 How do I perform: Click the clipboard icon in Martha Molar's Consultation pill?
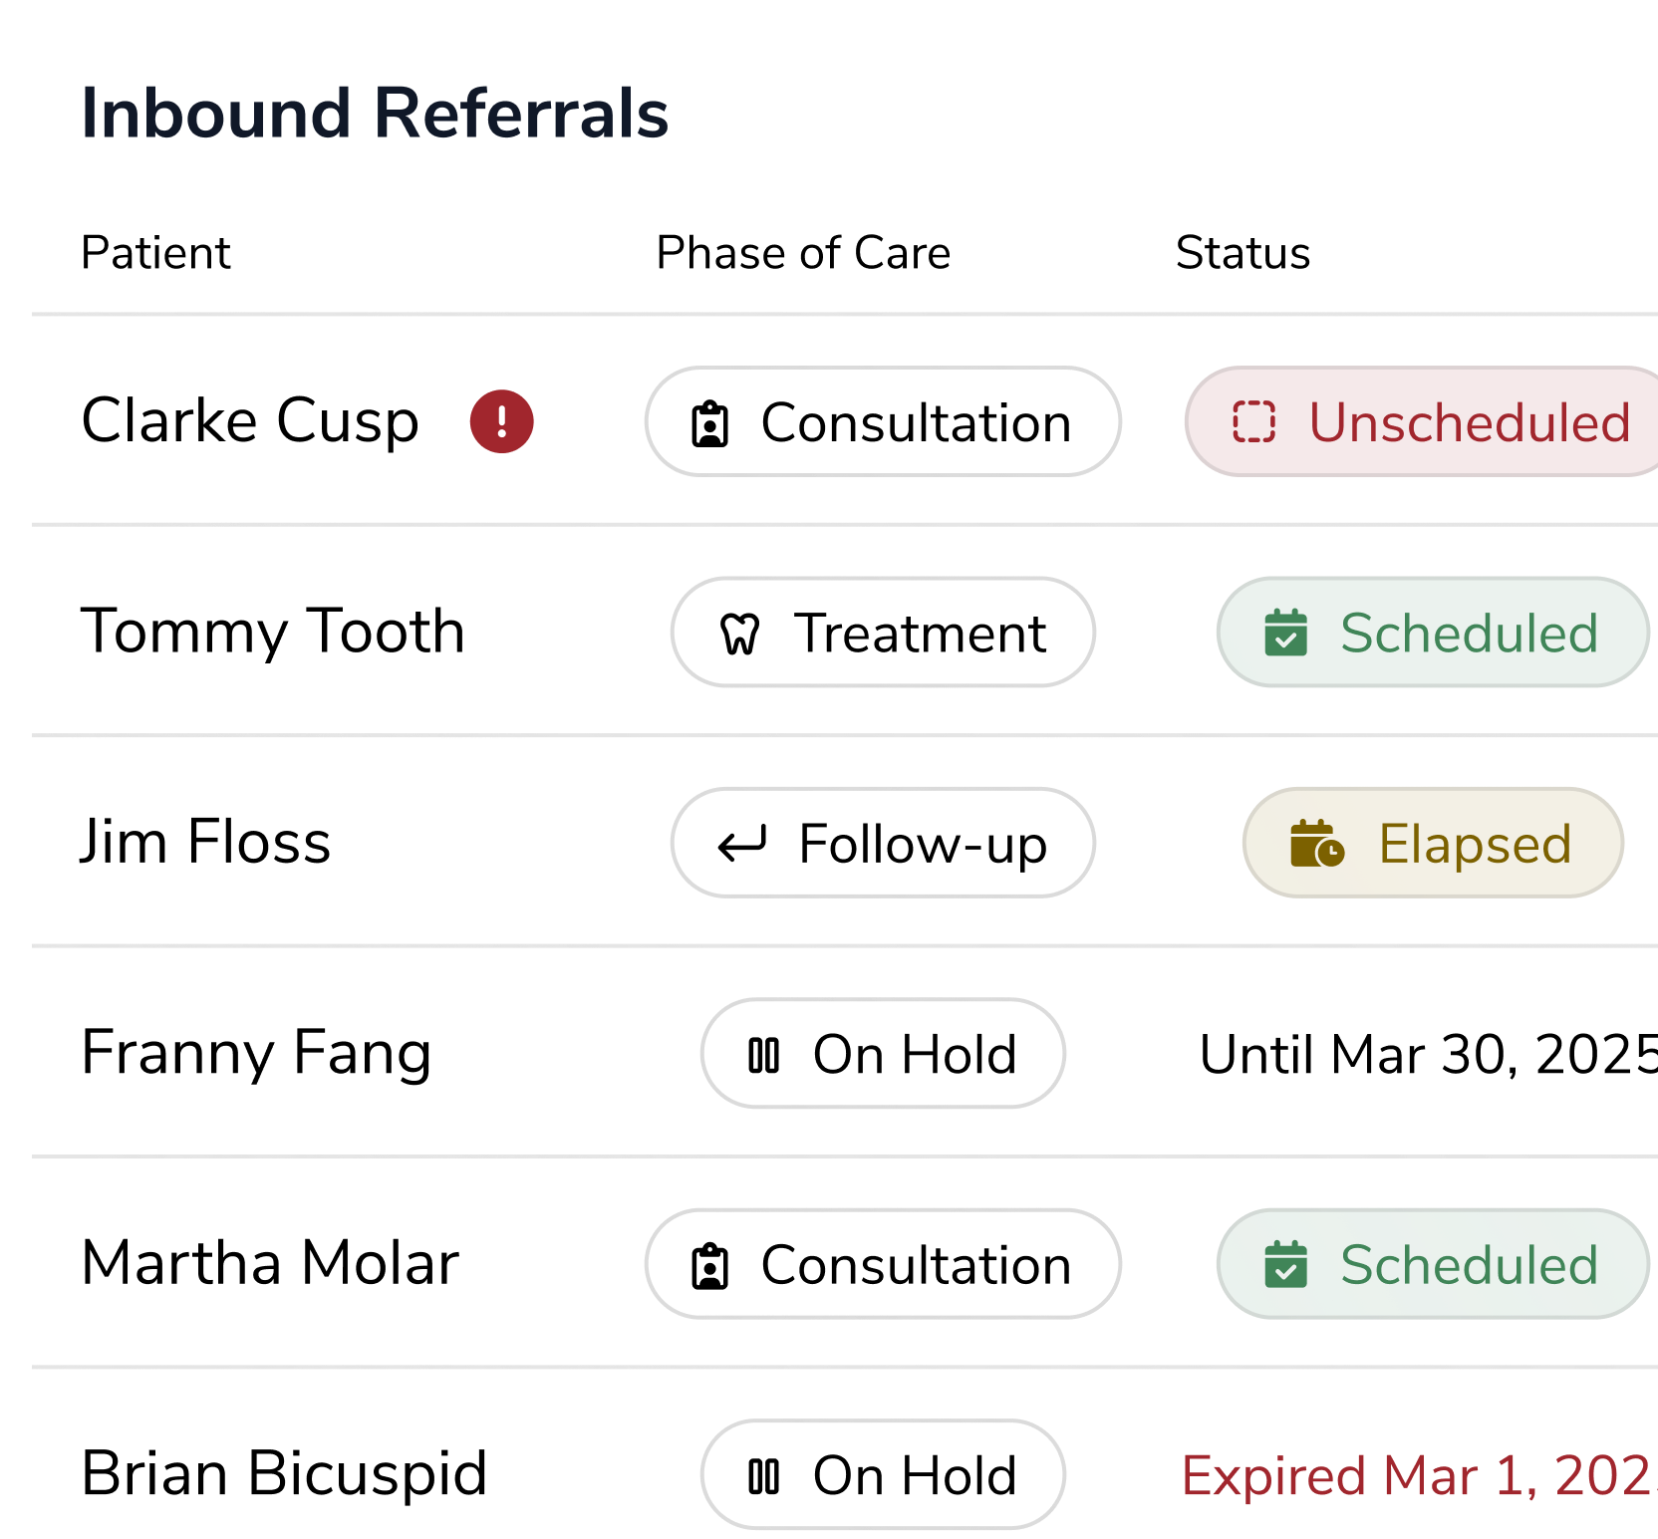click(x=709, y=1265)
